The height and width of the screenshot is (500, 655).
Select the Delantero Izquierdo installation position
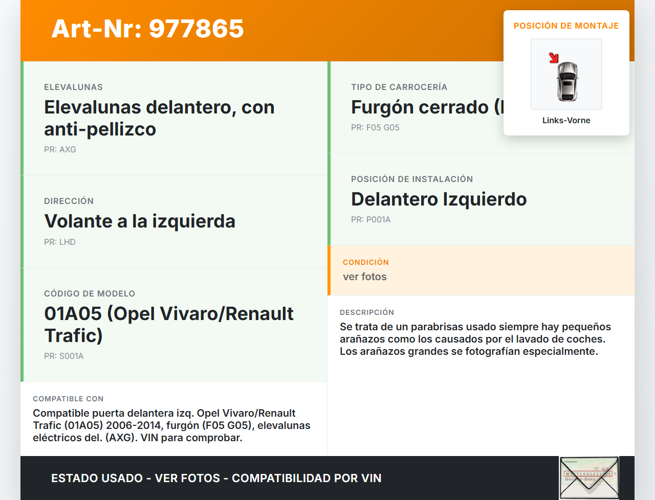coord(439,199)
